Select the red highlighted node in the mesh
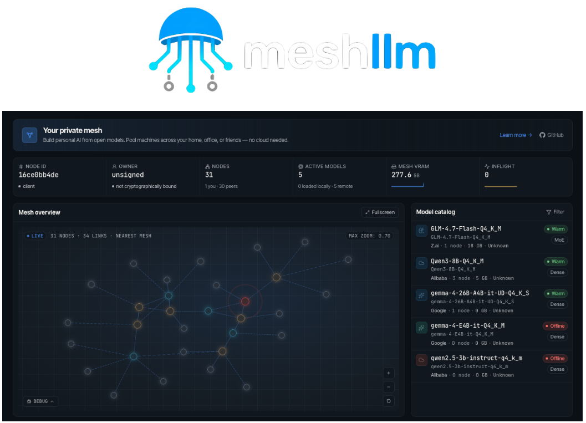586x423 pixels. (x=245, y=302)
